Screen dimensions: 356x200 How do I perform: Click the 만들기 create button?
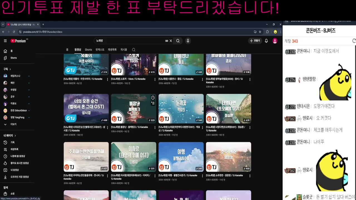click(255, 41)
